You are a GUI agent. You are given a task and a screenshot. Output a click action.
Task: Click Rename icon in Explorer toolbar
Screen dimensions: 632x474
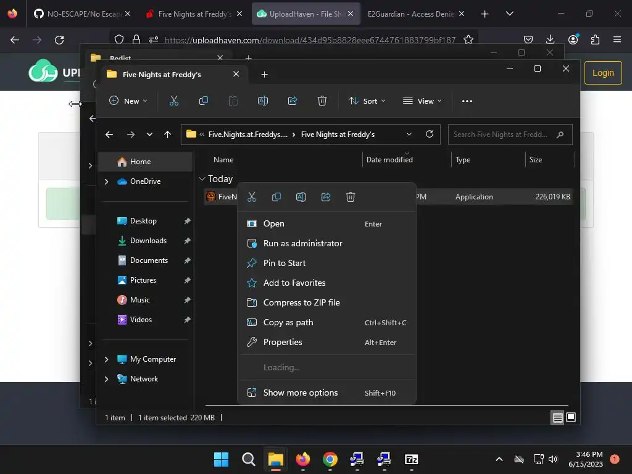[x=263, y=101]
